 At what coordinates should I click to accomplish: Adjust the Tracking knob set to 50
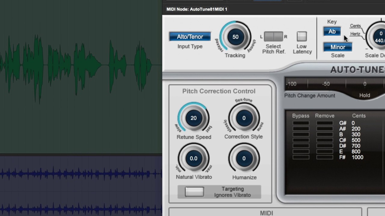[x=235, y=37]
